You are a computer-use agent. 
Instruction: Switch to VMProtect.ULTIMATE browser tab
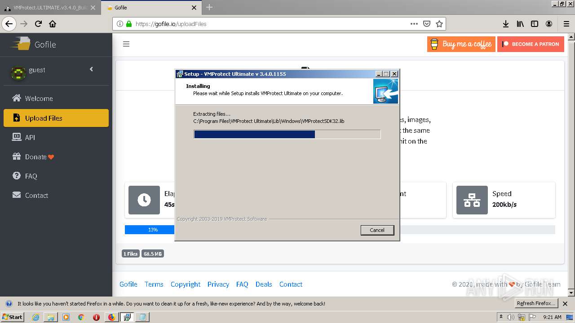[49, 8]
